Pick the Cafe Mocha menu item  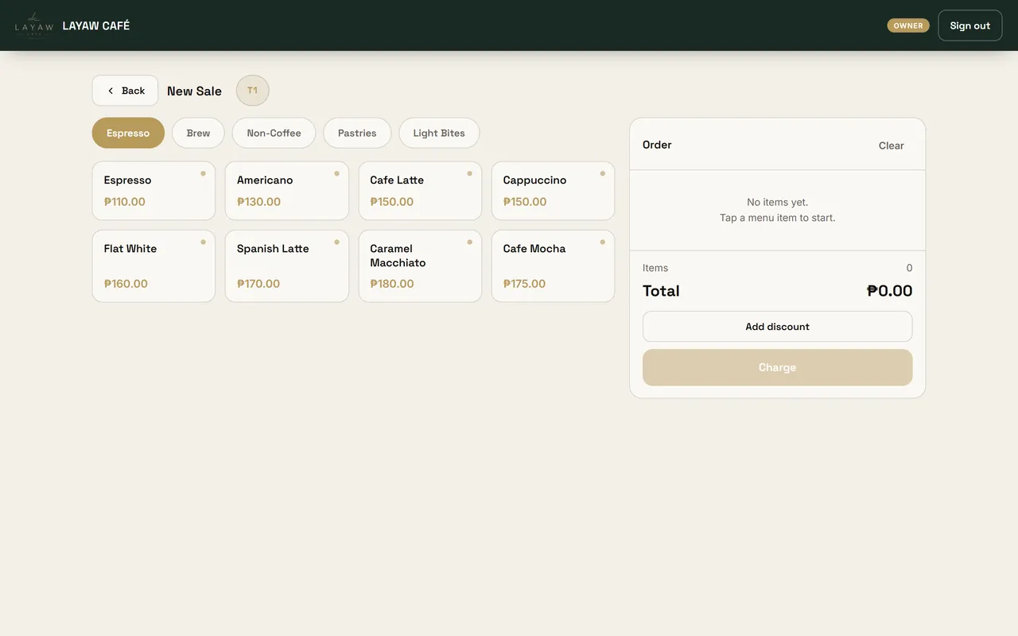coord(553,266)
